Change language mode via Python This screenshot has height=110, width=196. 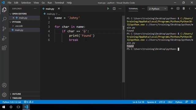179,102
